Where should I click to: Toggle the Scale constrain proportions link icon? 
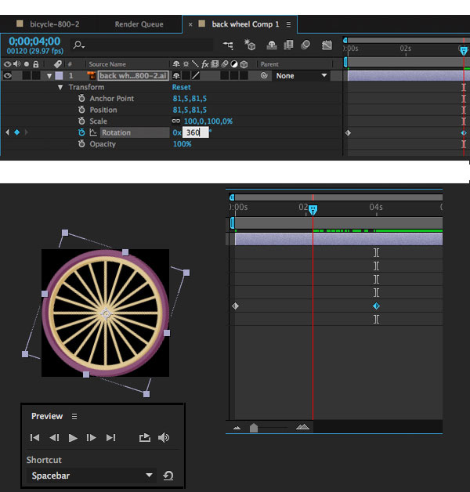point(176,121)
